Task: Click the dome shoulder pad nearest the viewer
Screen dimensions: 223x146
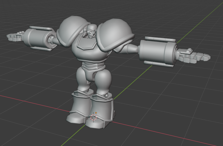Action: (115, 35)
